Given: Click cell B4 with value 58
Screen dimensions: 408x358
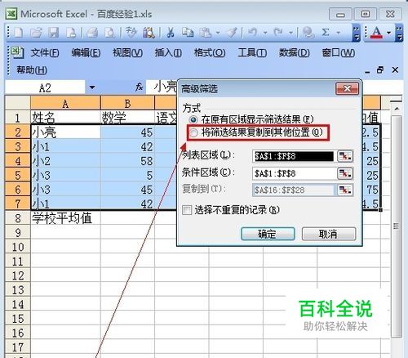Looking at the screenshot, I should [x=127, y=161].
